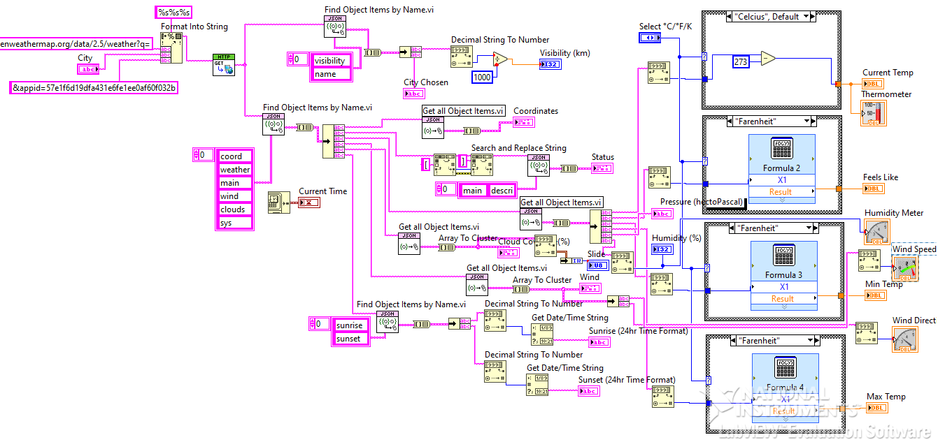The image size is (938, 442).
Task: Open the Farenheit case dropdown above Formula 4
Action: click(809, 340)
